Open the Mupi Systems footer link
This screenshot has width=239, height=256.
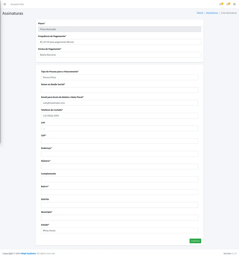[x=29, y=253]
